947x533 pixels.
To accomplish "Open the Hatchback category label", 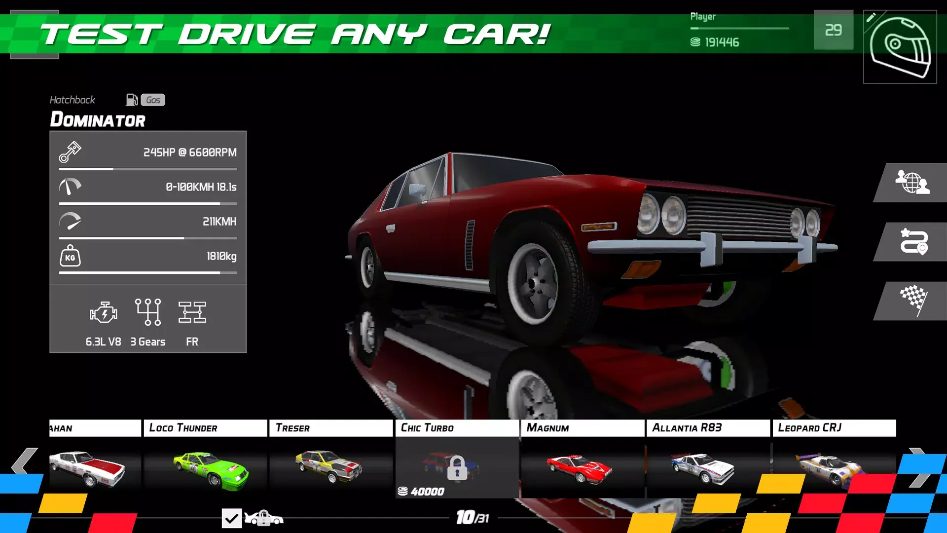I will [72, 100].
